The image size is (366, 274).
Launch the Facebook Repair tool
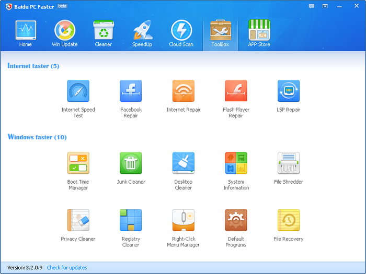tap(131, 91)
